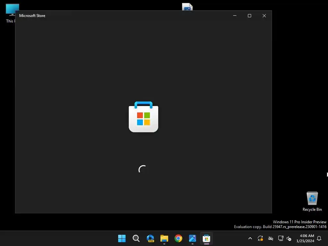Show hidden system tray icons
The height and width of the screenshot is (246, 328).
coord(250,238)
